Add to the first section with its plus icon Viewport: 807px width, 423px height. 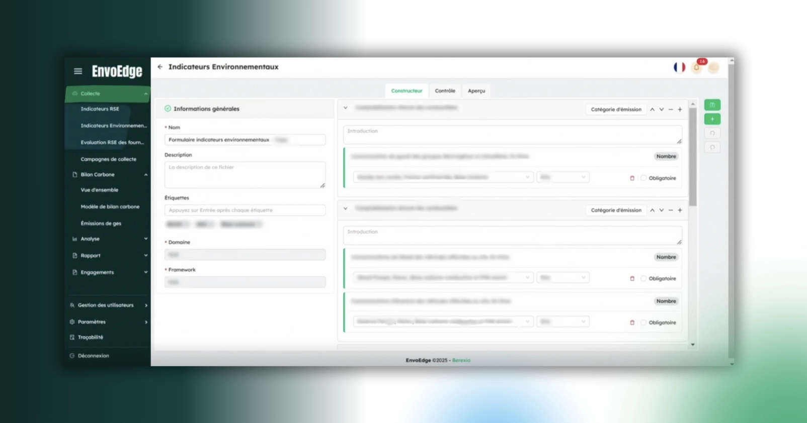(680, 110)
